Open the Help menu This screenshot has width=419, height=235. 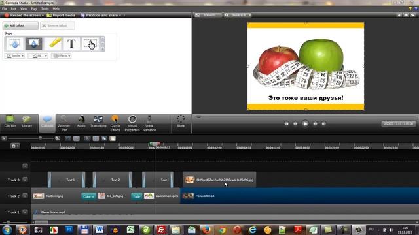coord(56,8)
